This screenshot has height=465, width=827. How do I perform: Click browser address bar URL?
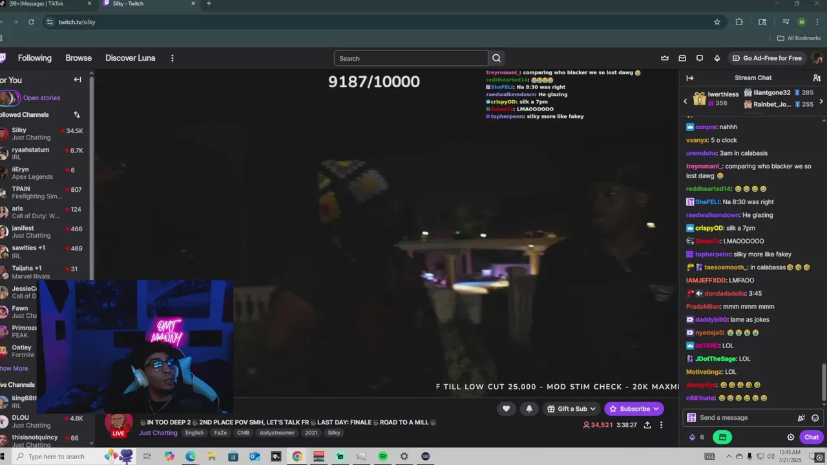[77, 22]
